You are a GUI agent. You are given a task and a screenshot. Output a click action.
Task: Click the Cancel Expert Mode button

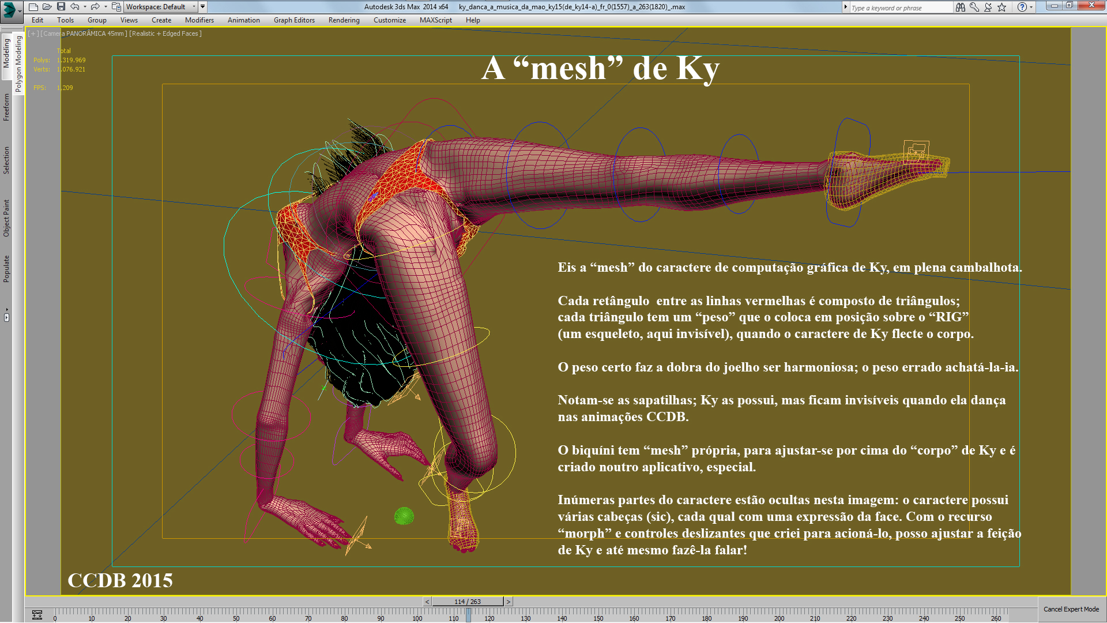click(x=1071, y=609)
